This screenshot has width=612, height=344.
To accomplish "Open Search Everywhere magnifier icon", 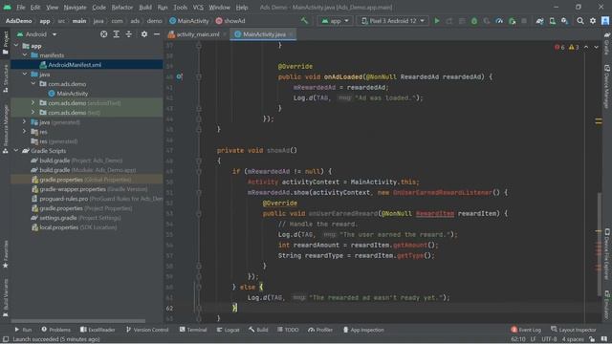I will [580, 21].
